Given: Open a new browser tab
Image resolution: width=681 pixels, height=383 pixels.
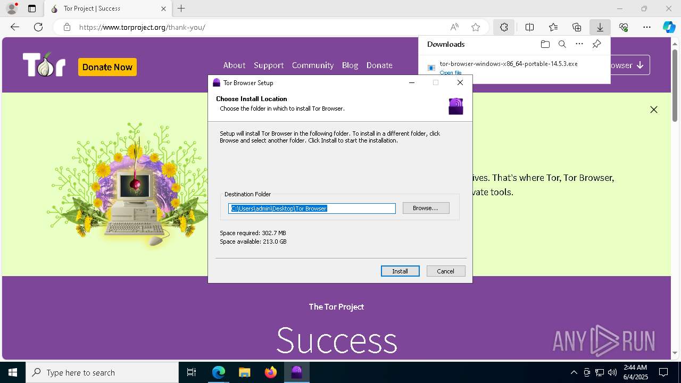Looking at the screenshot, I should pos(181,9).
